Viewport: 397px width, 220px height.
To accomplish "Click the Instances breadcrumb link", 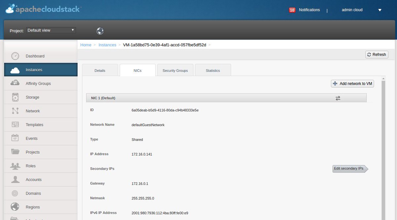I will tap(107, 45).
